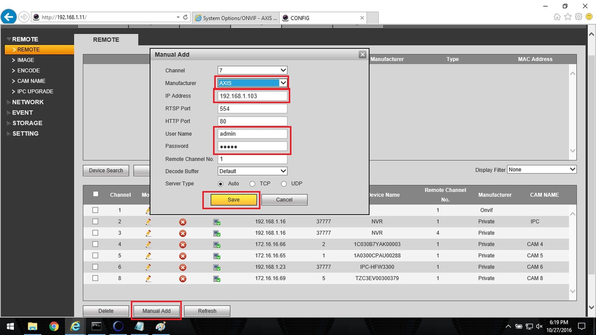Select the UDP server type radio button
Image resolution: width=596 pixels, height=335 pixels.
tap(284, 184)
